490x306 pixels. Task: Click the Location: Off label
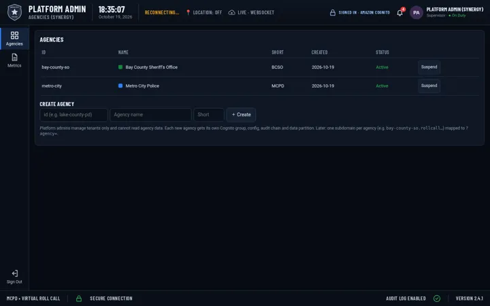208,12
